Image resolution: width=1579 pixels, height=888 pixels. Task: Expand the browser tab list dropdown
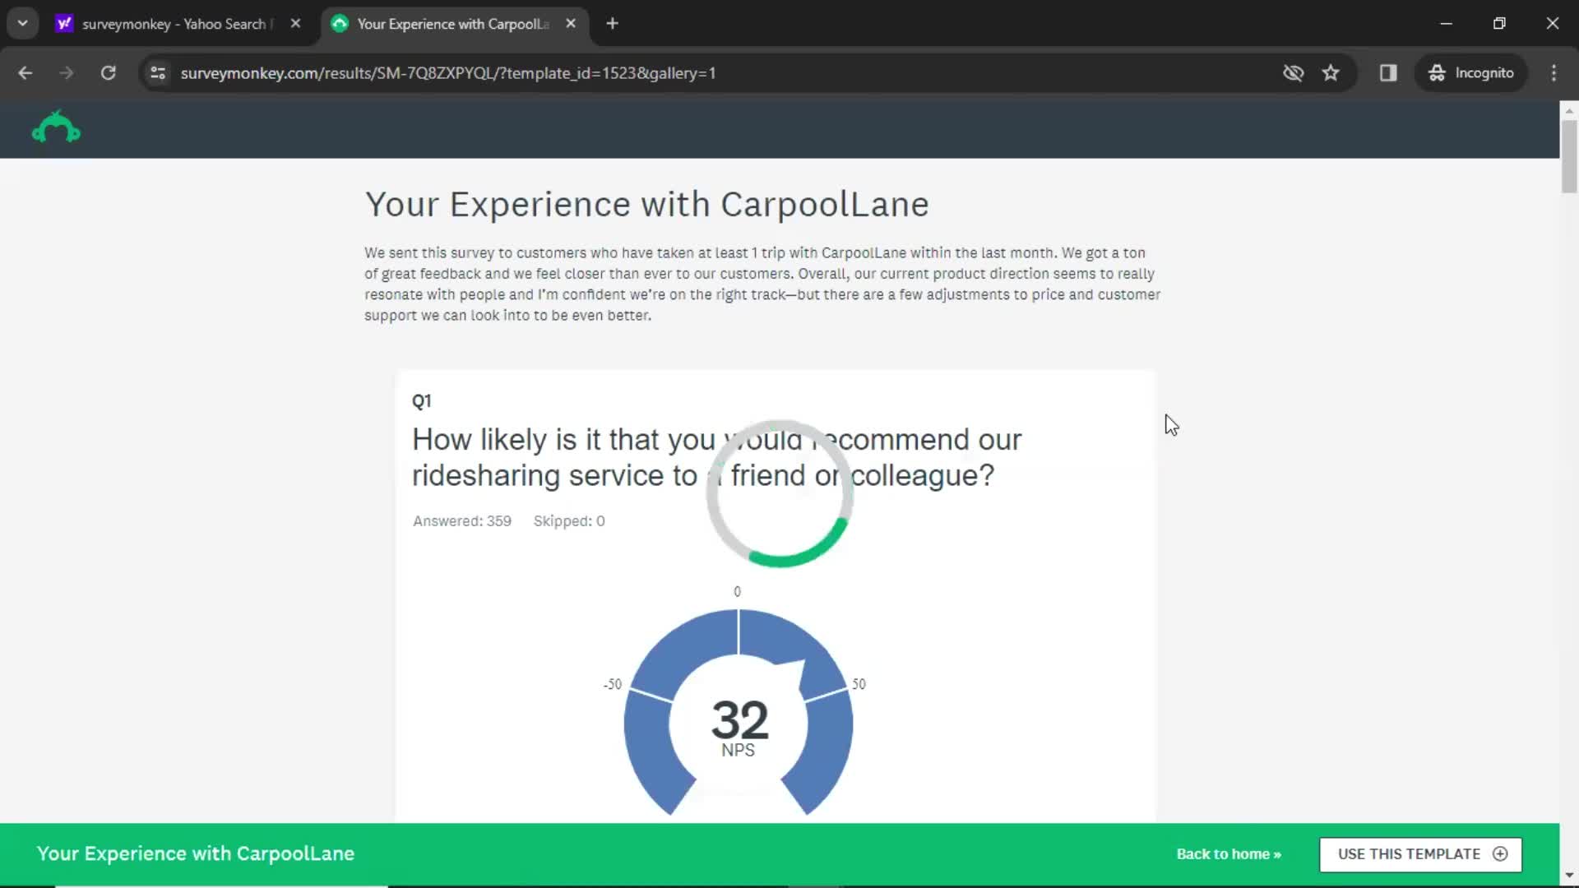23,23
